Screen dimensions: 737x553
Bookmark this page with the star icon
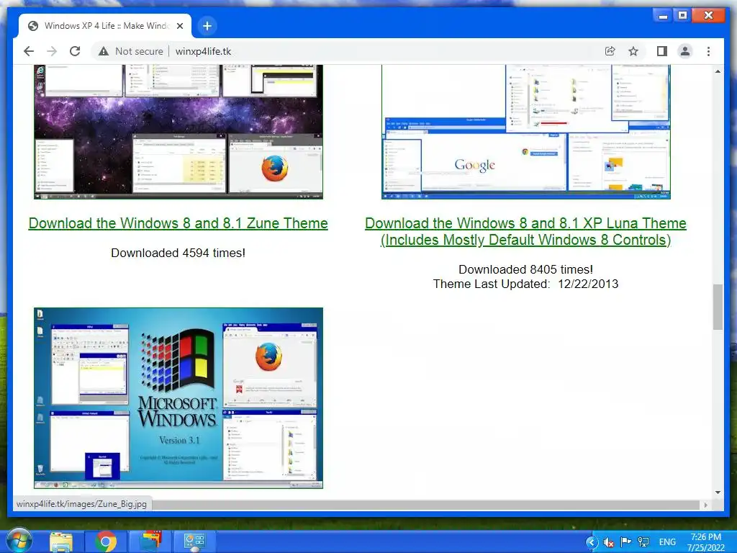click(633, 51)
